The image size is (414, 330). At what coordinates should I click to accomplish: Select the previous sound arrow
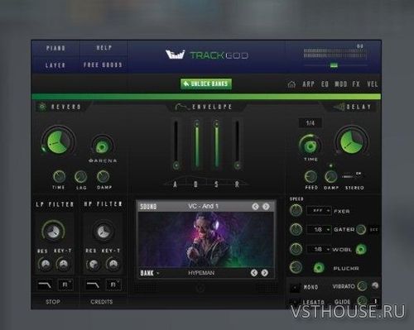255,206
